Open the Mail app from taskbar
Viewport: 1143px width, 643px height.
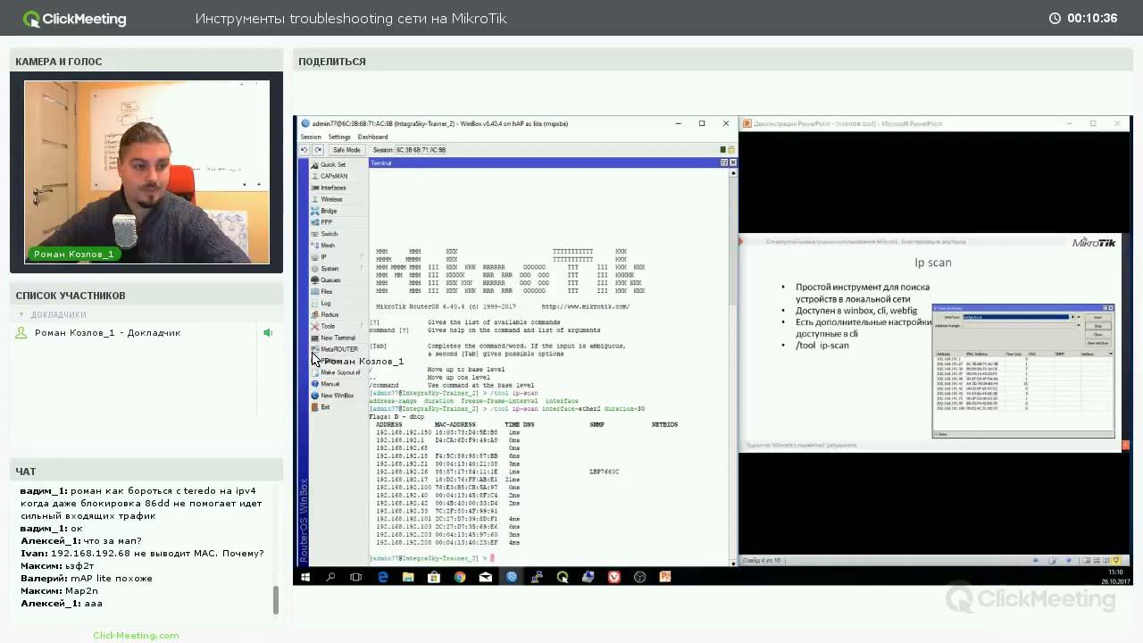485,578
